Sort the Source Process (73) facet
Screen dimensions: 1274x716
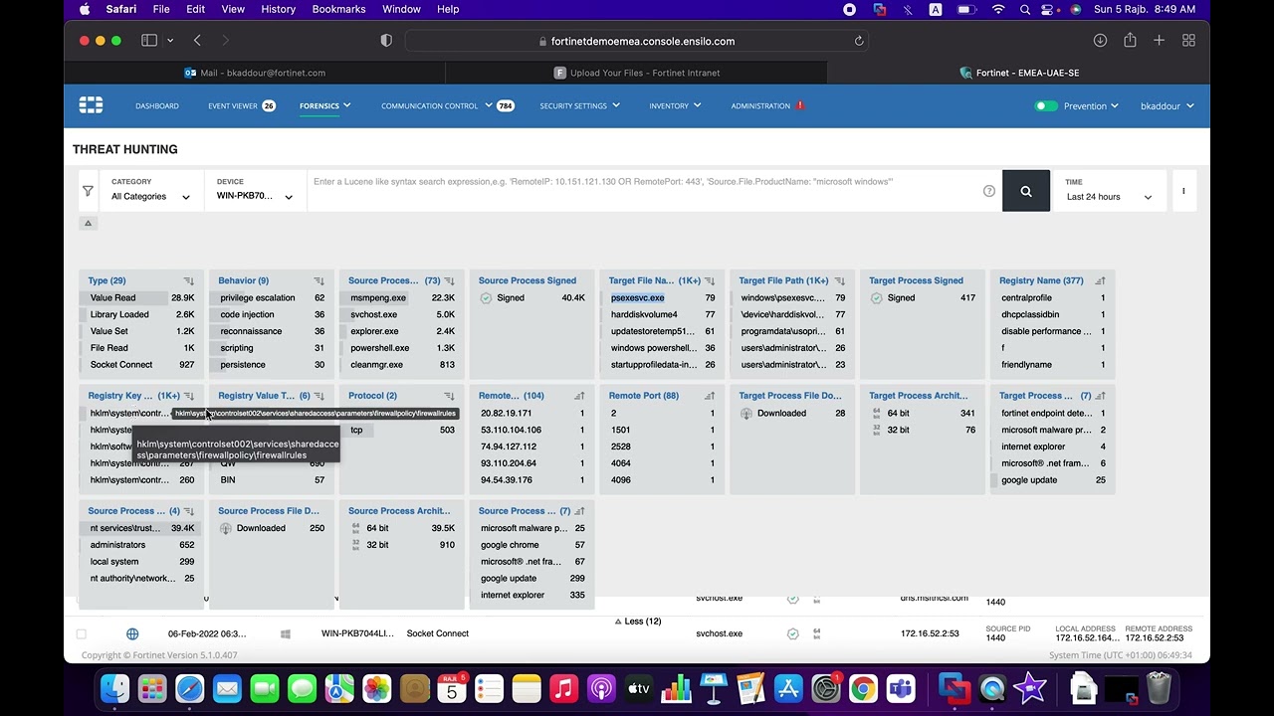(449, 281)
